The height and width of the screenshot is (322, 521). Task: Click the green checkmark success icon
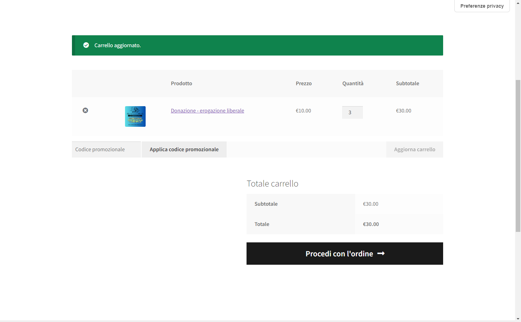click(86, 45)
